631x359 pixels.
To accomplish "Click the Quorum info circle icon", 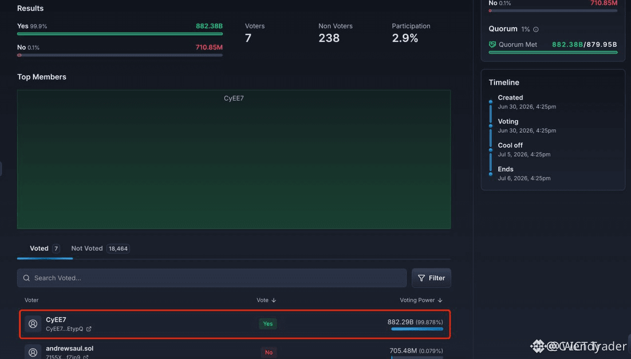I will (536, 30).
